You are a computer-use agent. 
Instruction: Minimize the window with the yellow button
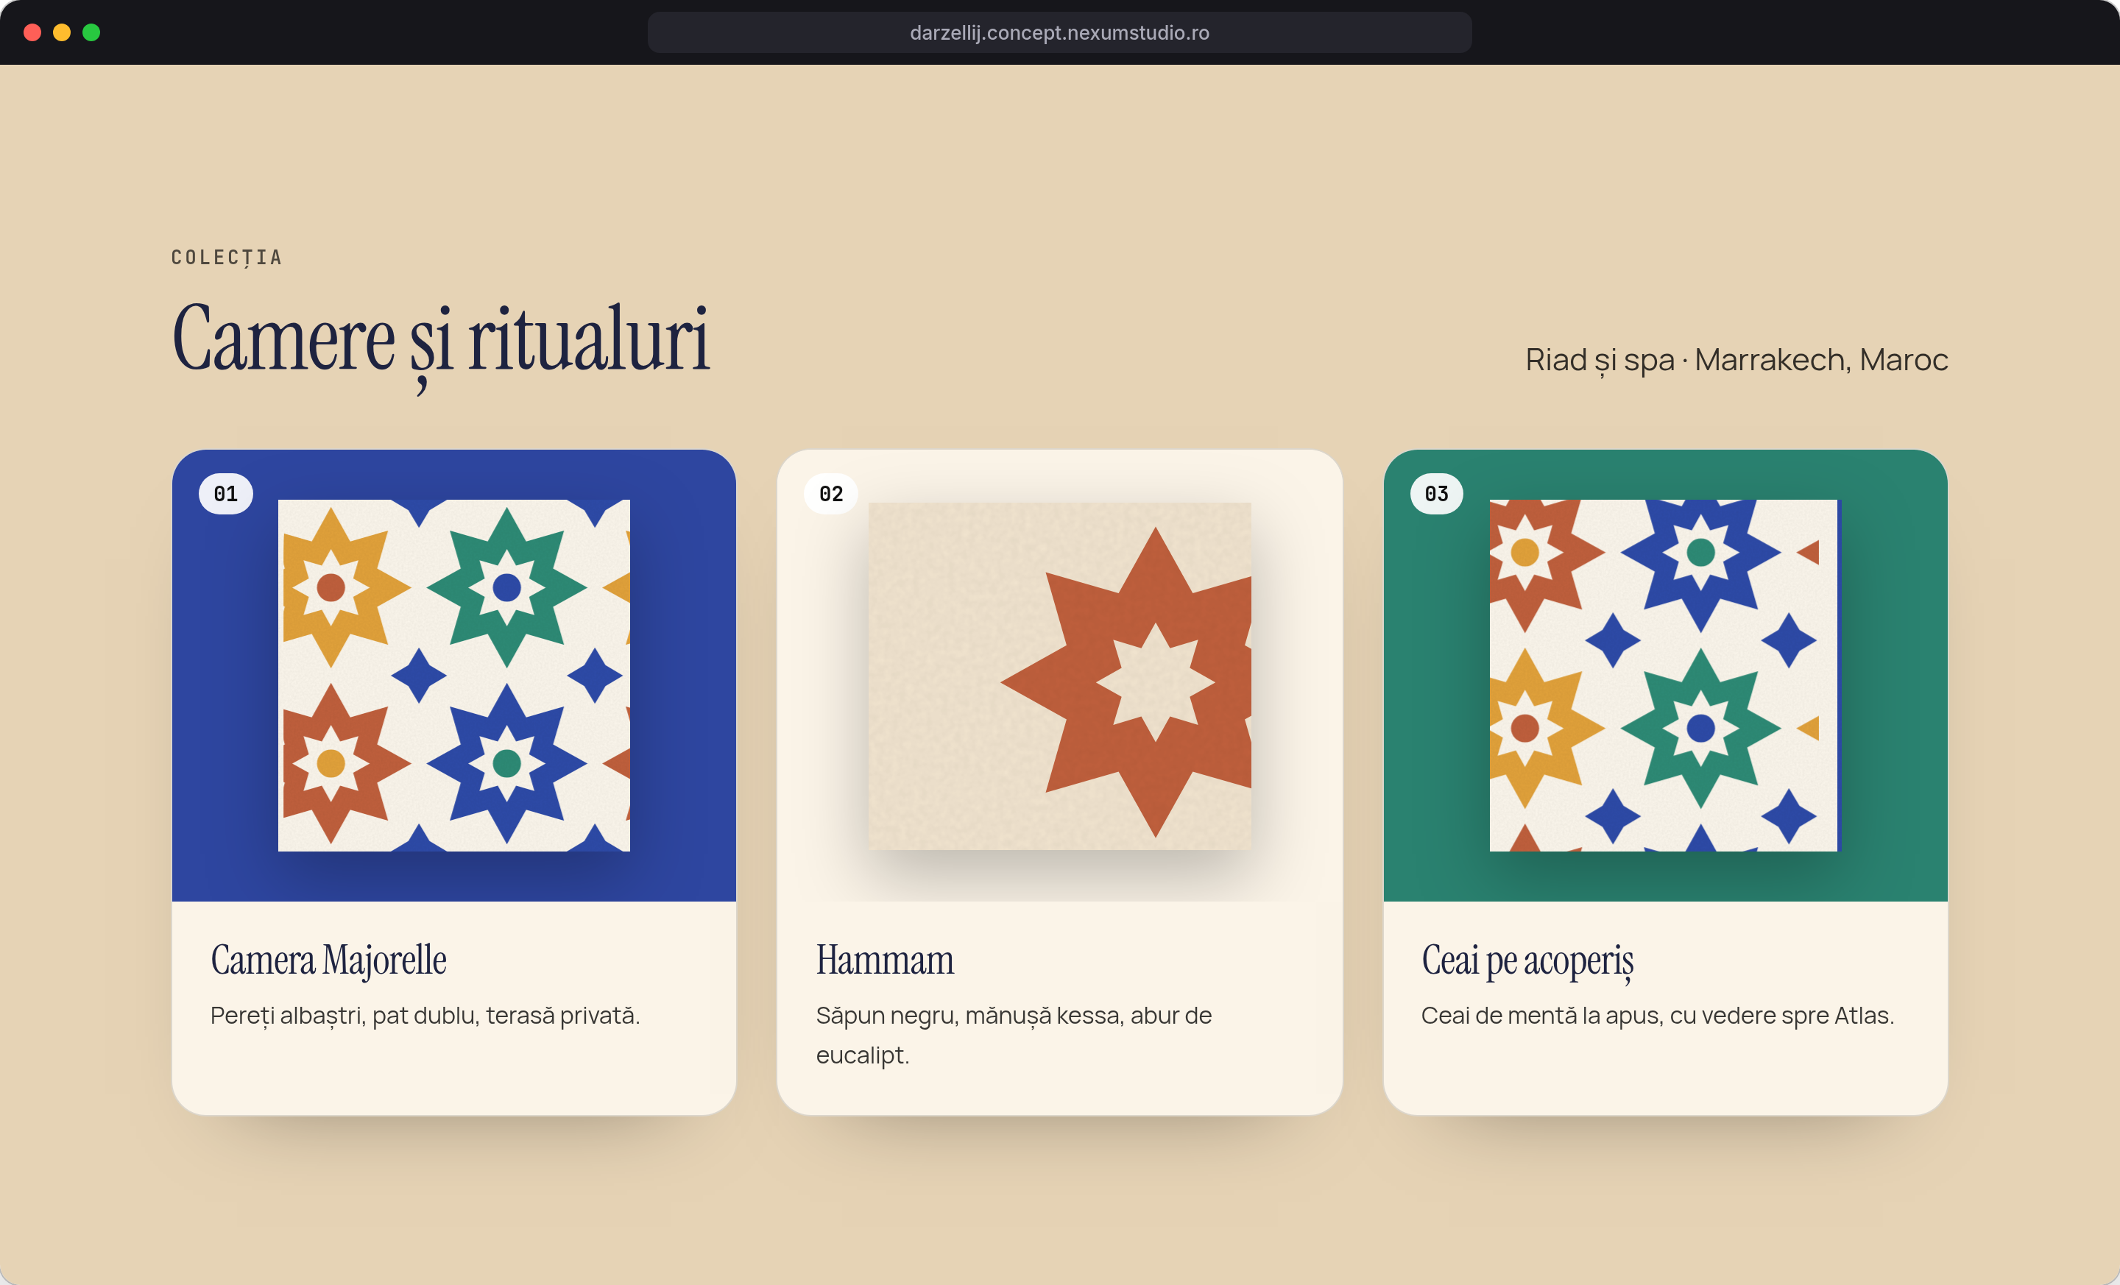pos(62,32)
